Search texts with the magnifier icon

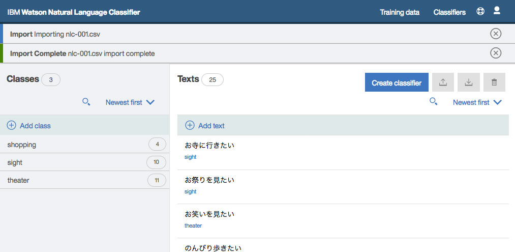point(434,102)
